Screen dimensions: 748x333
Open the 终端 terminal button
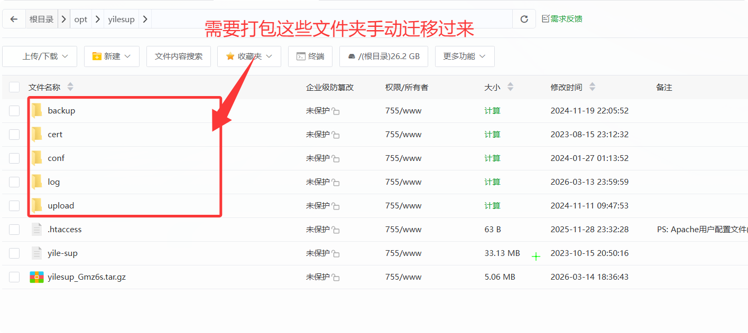click(x=310, y=56)
